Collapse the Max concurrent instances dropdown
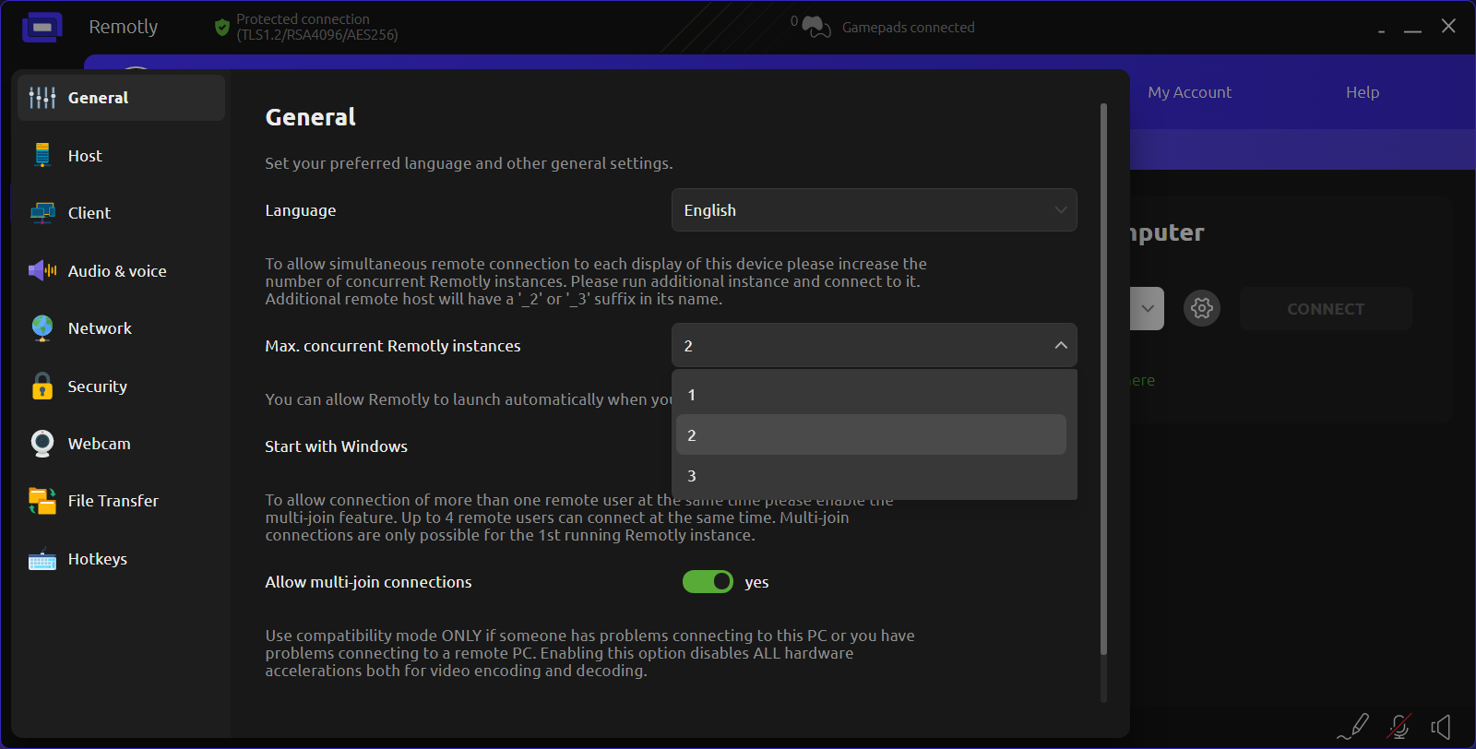This screenshot has width=1476, height=749. click(x=874, y=346)
